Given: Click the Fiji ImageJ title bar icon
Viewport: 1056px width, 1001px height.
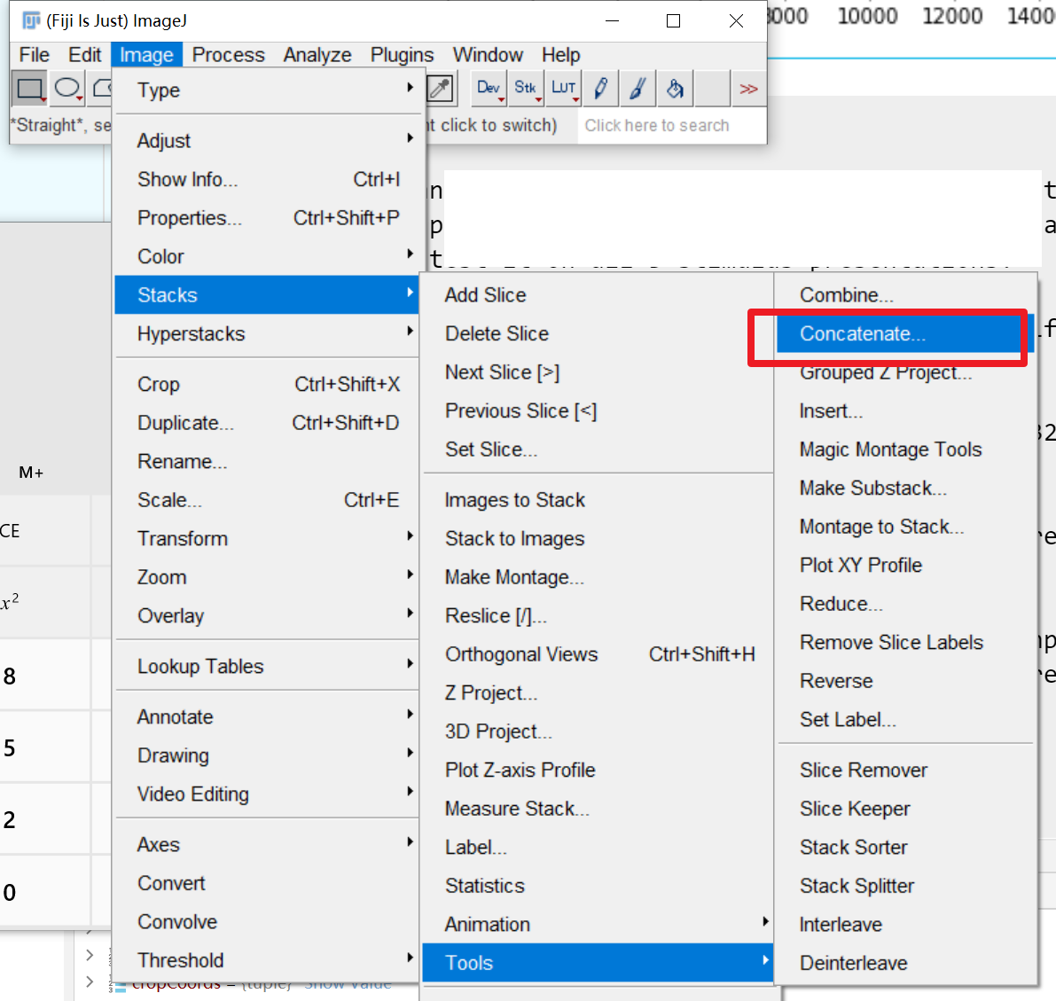Looking at the screenshot, I should point(31,21).
